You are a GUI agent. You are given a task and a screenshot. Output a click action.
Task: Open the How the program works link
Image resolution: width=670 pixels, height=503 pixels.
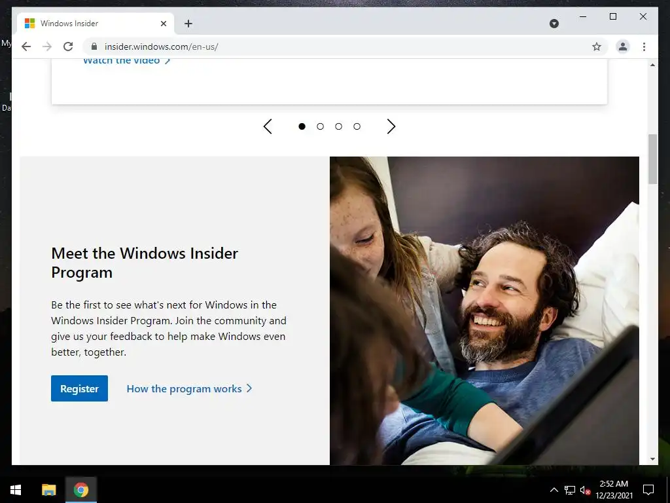pos(189,389)
